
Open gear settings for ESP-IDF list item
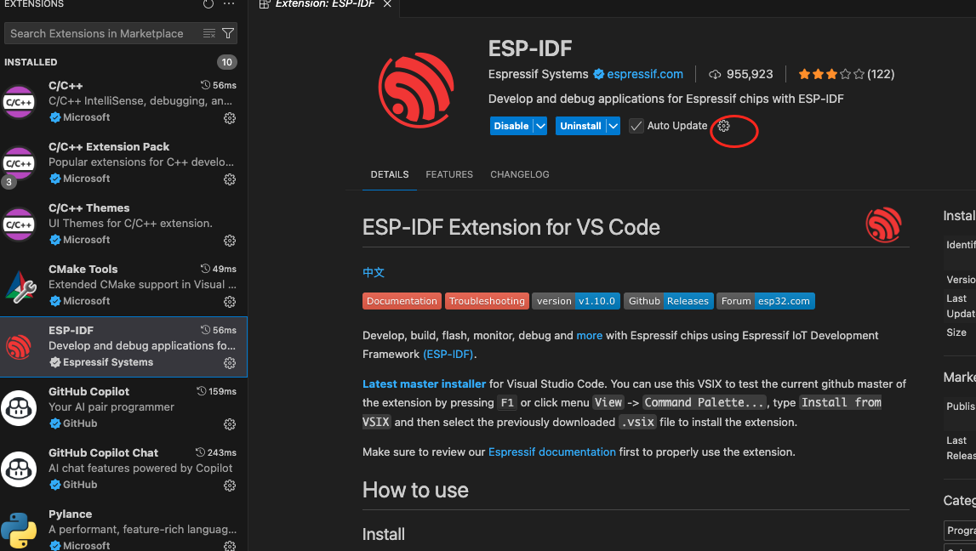coord(230,363)
